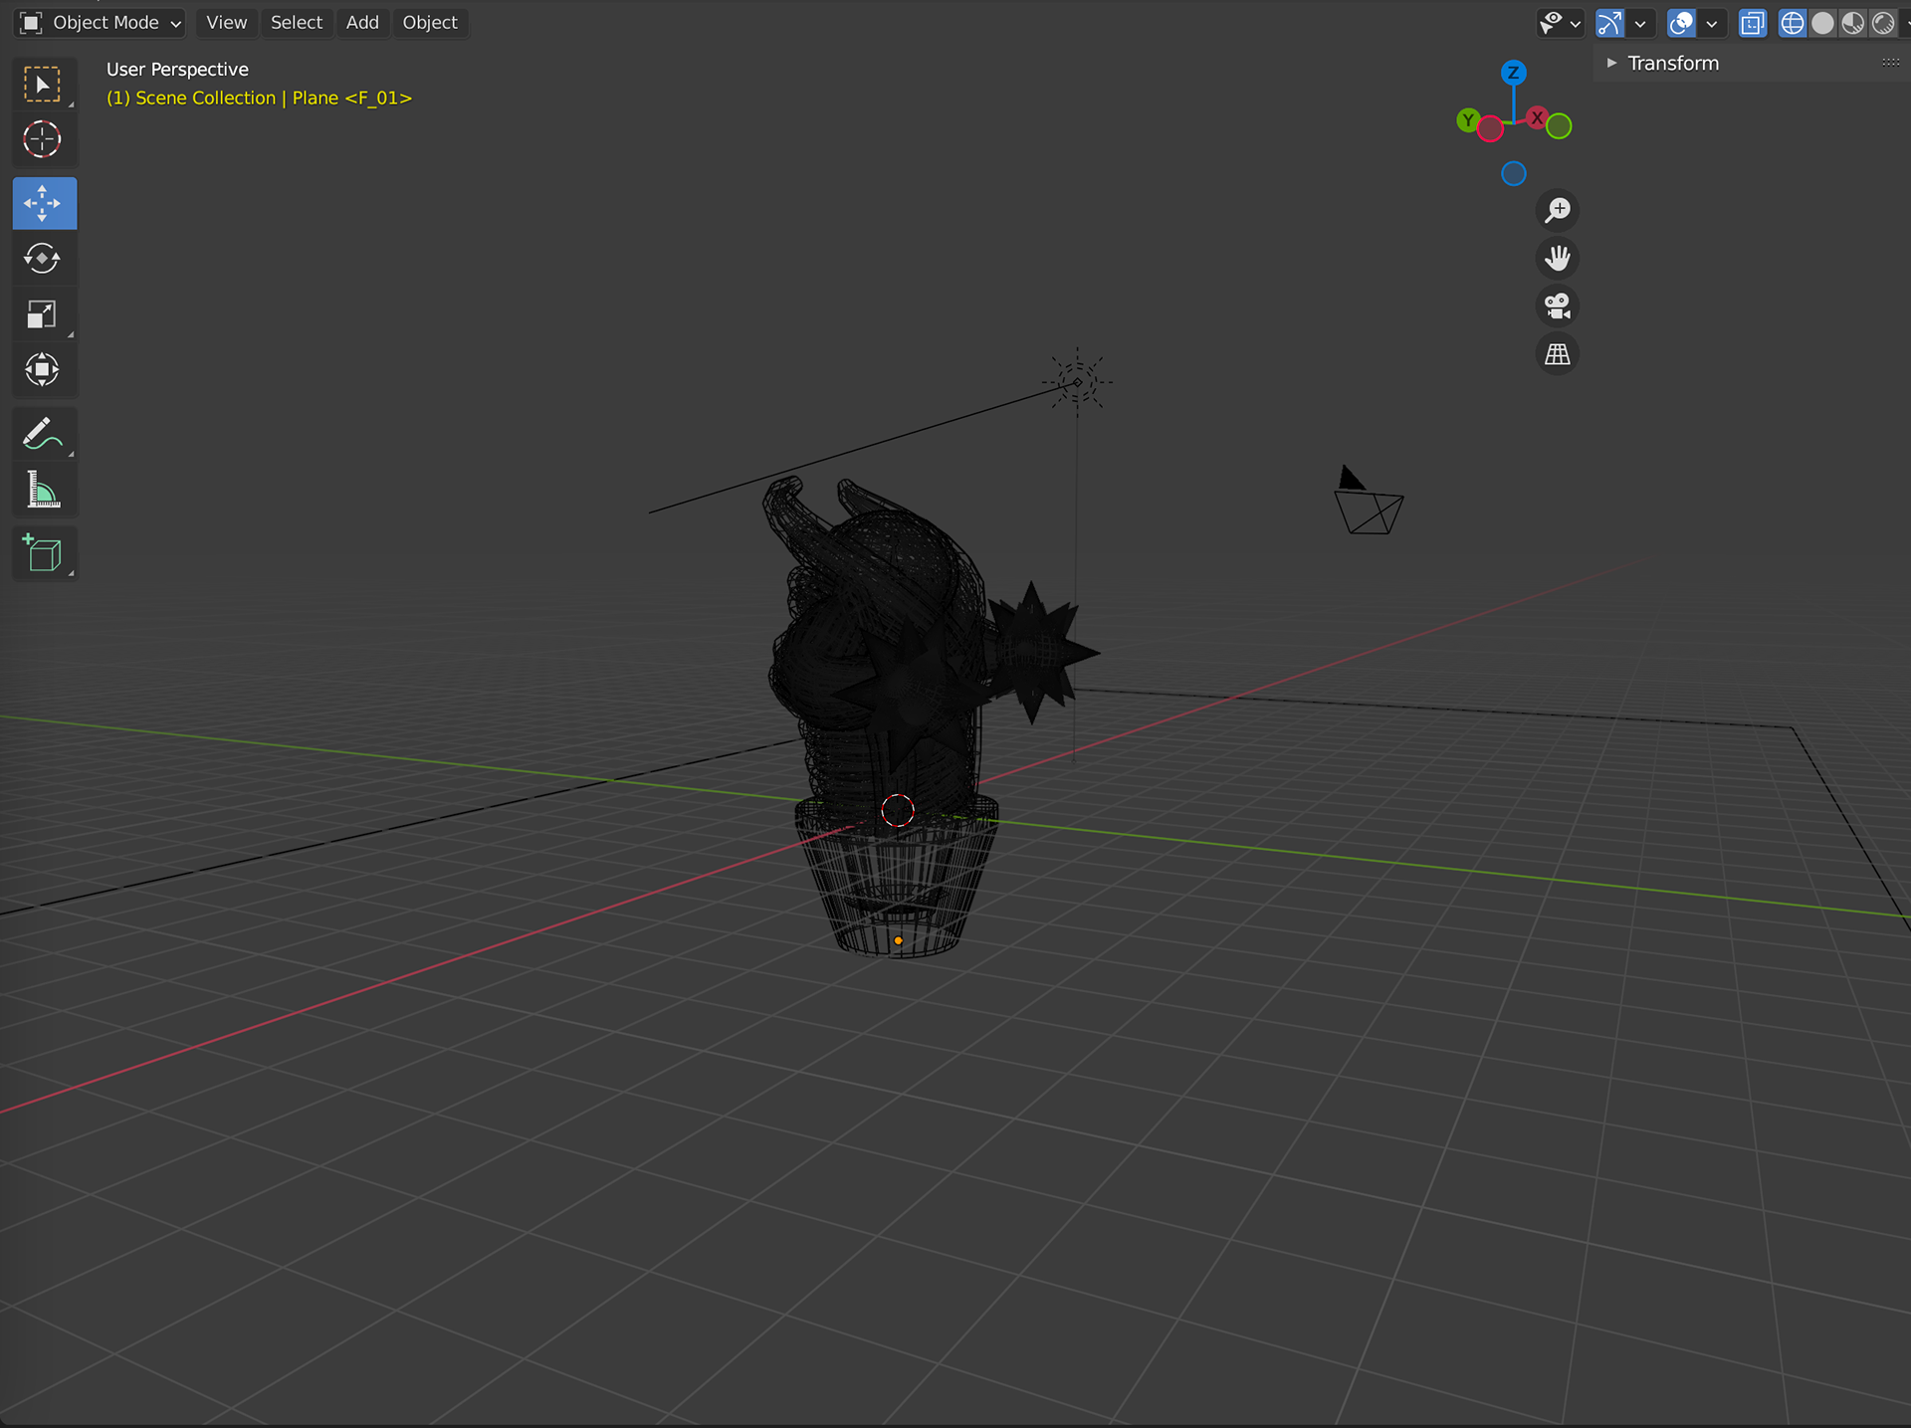Toggle Show Overlays button

click(1681, 23)
